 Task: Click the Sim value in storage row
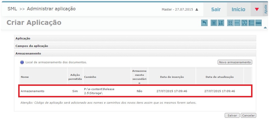pyautogui.click(x=75, y=91)
